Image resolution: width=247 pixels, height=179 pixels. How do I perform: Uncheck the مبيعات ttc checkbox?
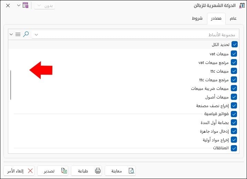pos(234,71)
